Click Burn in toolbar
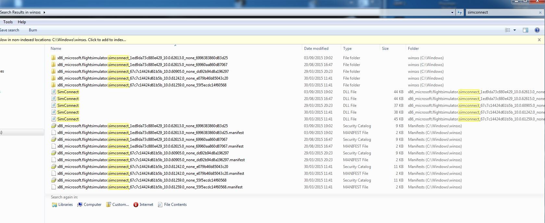The width and height of the screenshot is (545, 223). point(33,30)
